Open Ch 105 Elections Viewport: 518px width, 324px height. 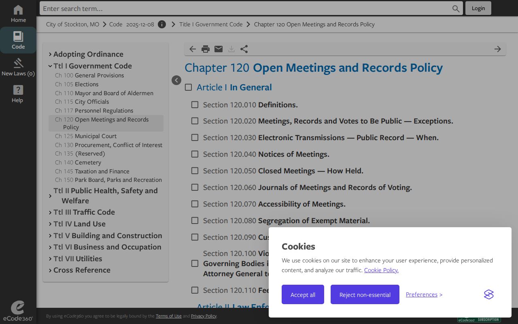[77, 84]
